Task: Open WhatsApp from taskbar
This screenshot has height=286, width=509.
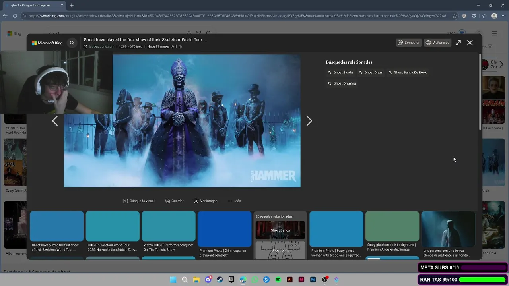Action: (x=255, y=280)
